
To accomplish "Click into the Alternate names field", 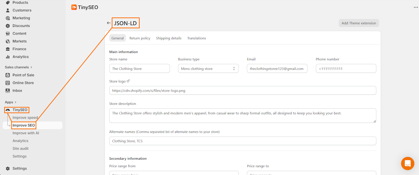I will (242, 141).
